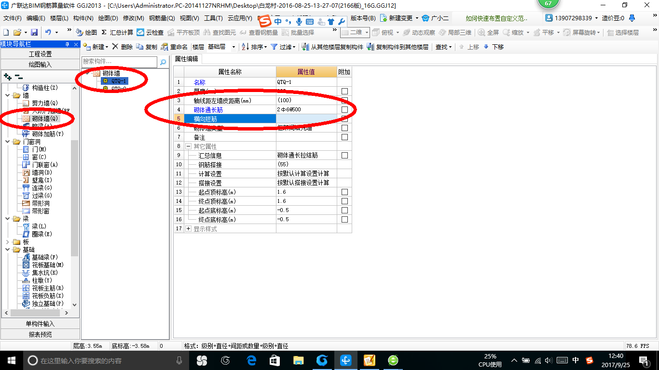
Task: Select 壁龛(I) in the navigation tree
Action: point(42,180)
